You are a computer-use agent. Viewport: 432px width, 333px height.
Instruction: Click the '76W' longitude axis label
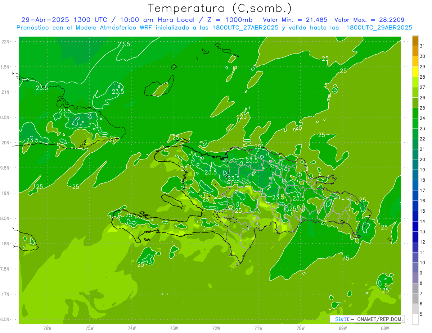point(47,329)
